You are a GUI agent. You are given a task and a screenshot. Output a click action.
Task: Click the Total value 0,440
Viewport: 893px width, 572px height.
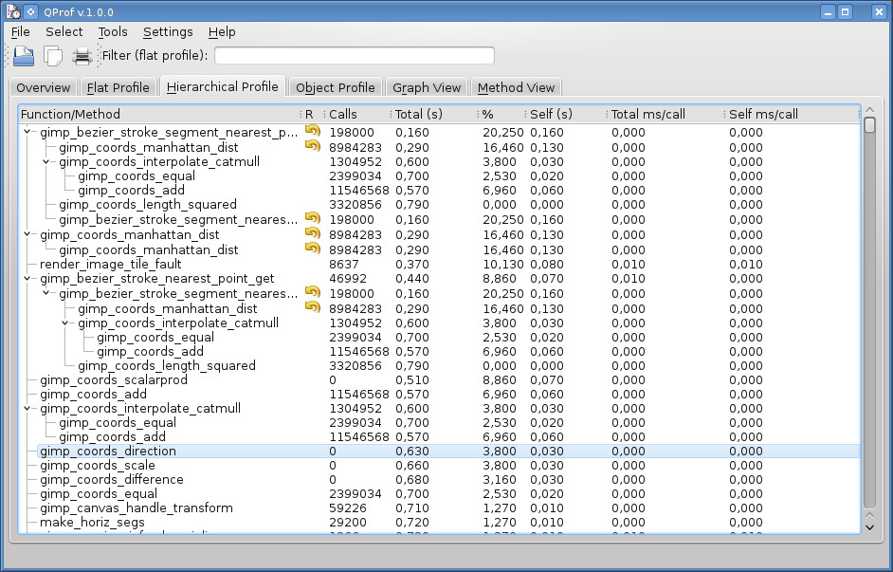tap(412, 279)
